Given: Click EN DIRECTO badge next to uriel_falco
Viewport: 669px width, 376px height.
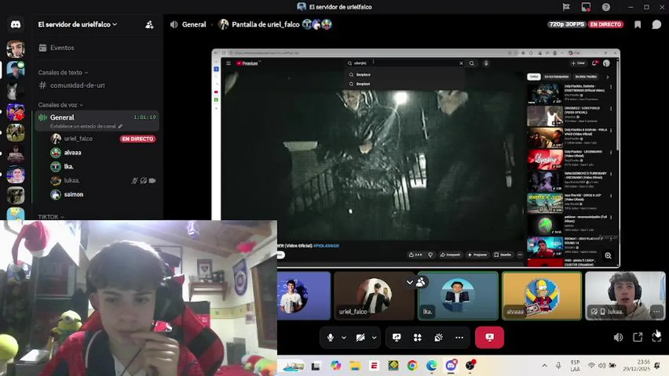Looking at the screenshot, I should 138,139.
